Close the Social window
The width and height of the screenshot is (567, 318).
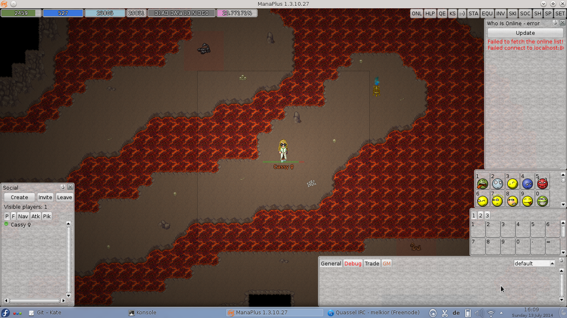click(x=70, y=187)
